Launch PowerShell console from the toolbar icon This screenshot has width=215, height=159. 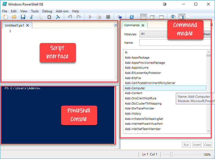(x=132, y=17)
